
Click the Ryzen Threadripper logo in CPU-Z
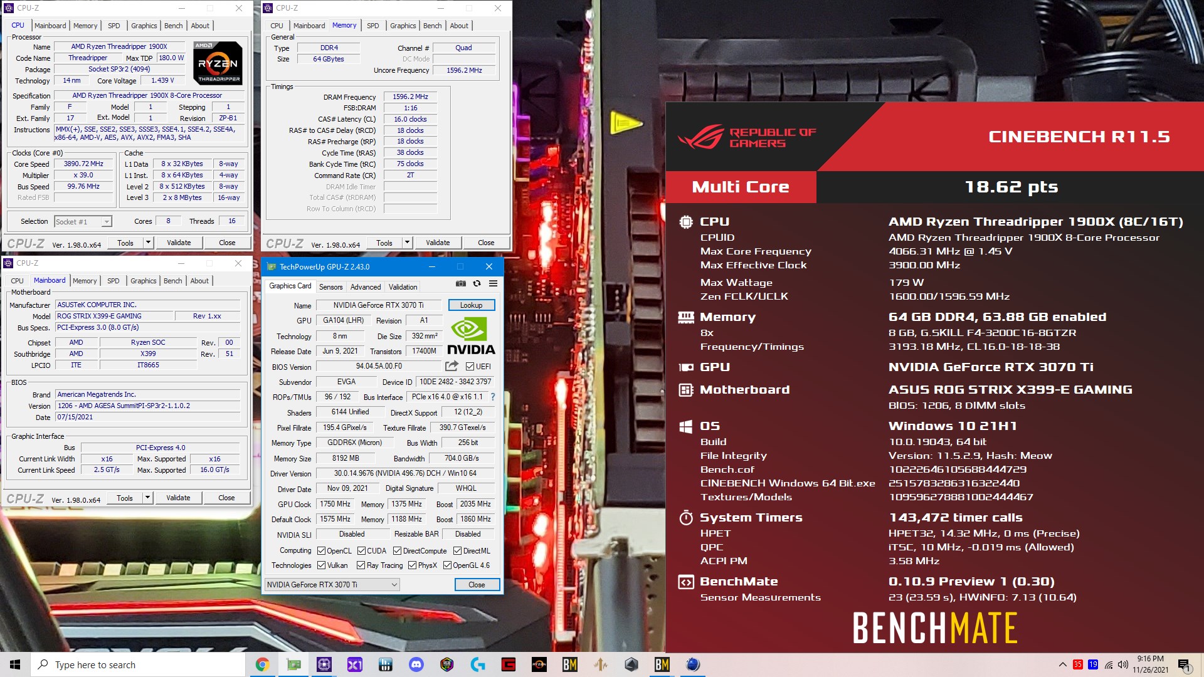click(218, 63)
